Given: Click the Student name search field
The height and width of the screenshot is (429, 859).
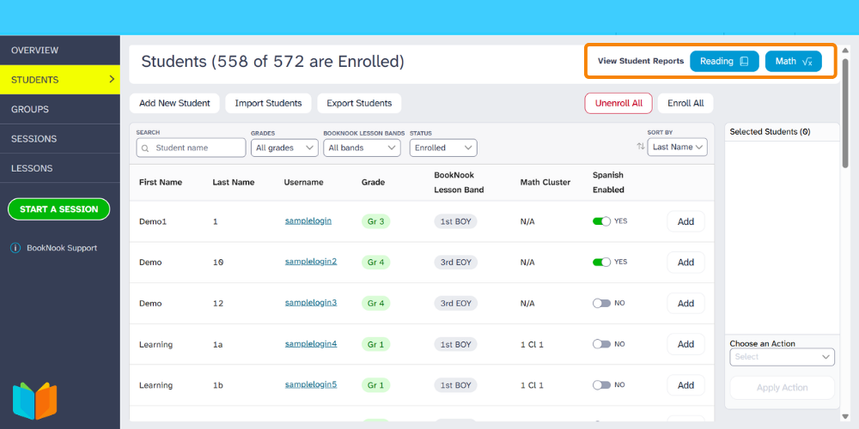Looking at the screenshot, I should click(x=198, y=148).
